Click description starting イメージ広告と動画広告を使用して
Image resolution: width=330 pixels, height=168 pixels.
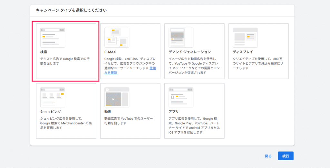coord(193,66)
